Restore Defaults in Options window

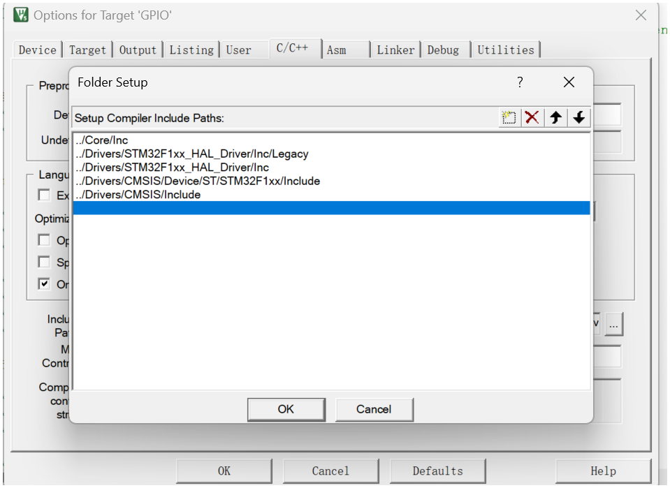click(x=437, y=471)
